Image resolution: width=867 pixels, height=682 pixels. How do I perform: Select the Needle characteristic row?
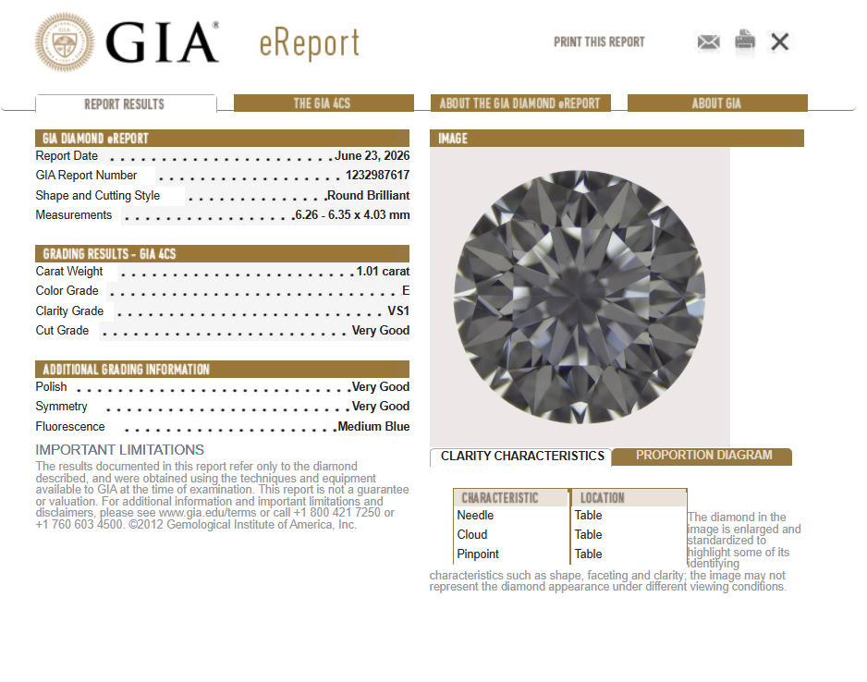569,515
